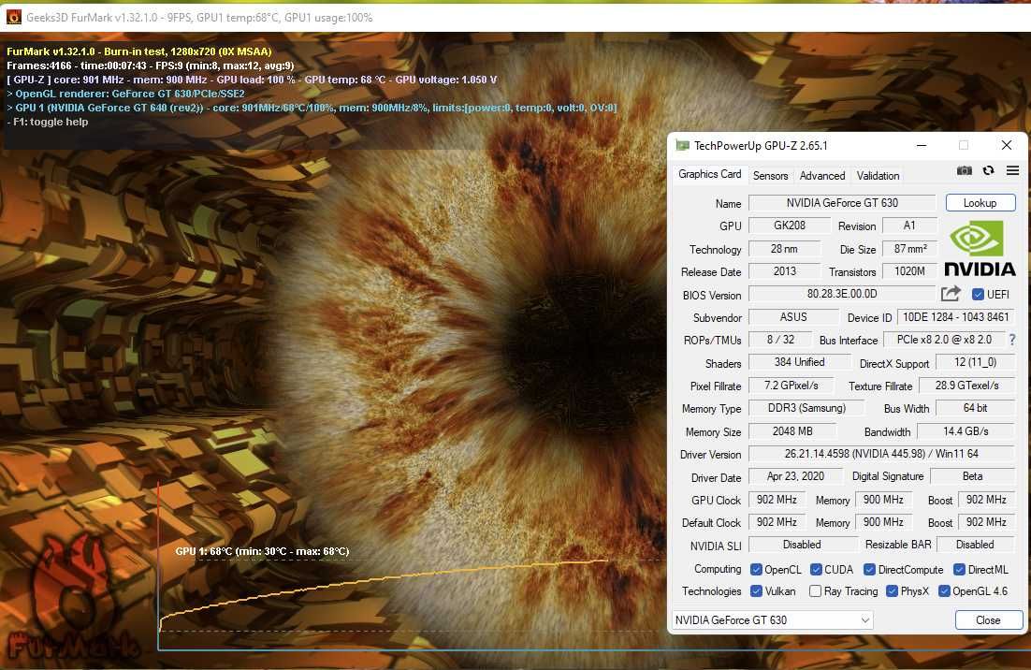Click the GPU-Z window title icon
The image size is (1031, 670).
(683, 145)
